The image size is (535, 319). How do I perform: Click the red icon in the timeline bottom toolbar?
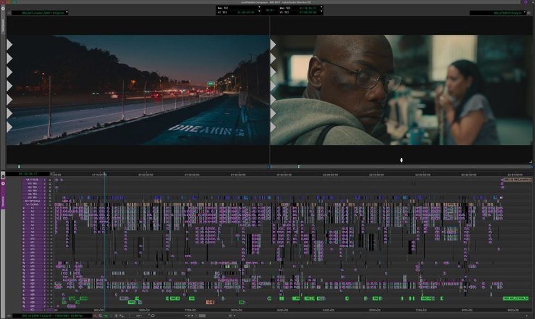pos(96,316)
